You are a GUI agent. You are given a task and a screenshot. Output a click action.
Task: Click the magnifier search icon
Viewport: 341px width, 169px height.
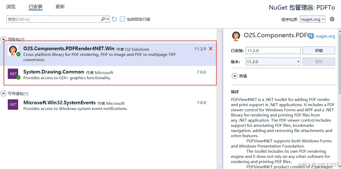[x=103, y=19]
